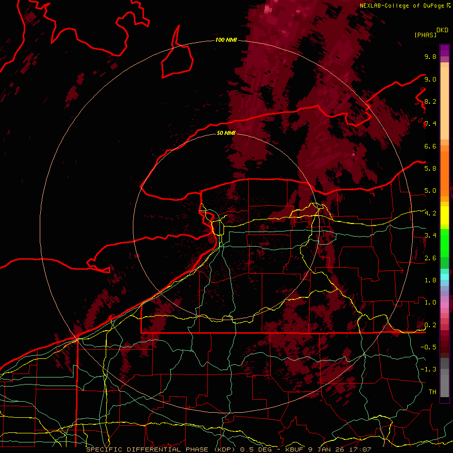Click the 8.2 value on the KDP scale
The height and width of the screenshot is (453, 453).
(x=430, y=101)
